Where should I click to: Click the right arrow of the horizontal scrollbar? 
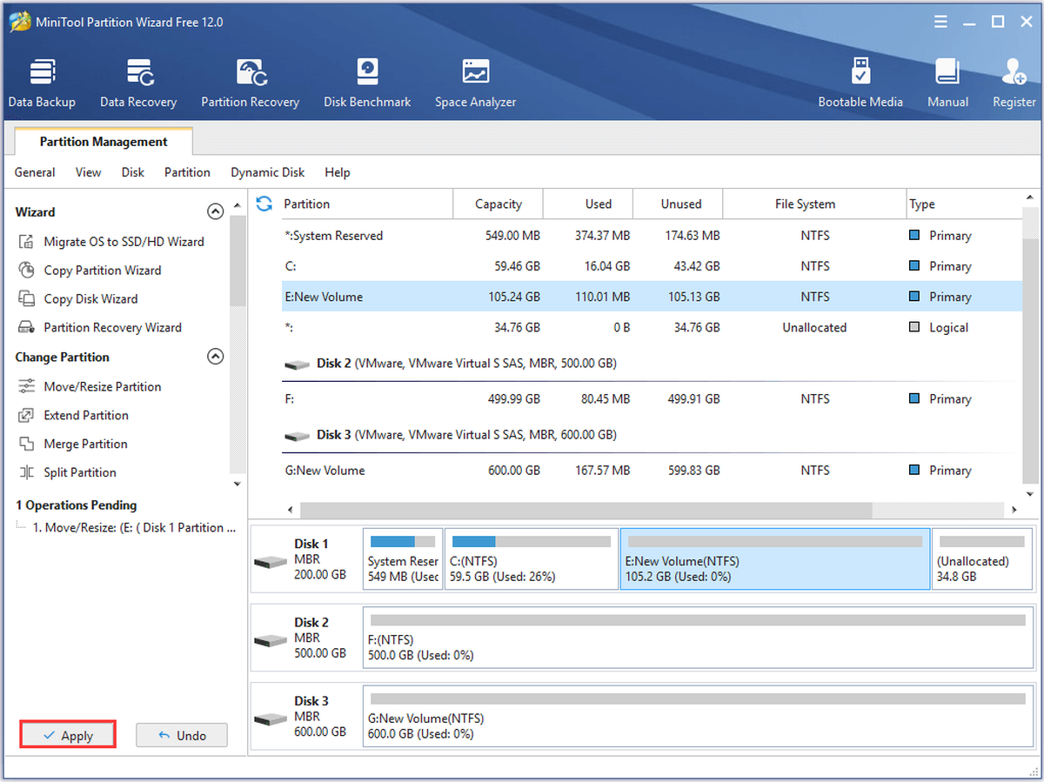point(1014,510)
